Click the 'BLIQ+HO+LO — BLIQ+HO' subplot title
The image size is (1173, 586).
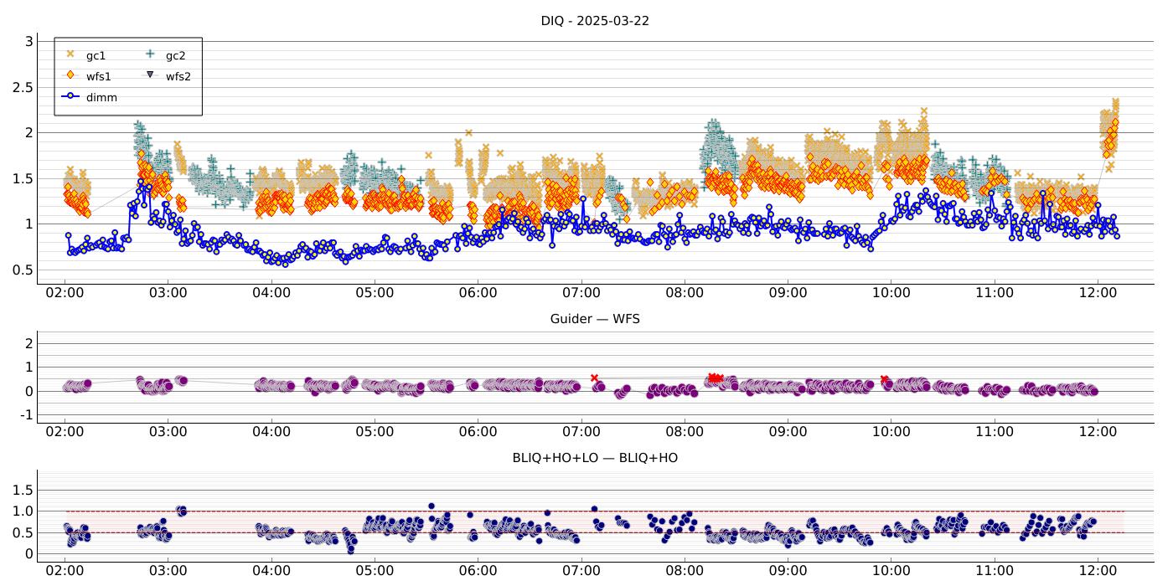[595, 458]
